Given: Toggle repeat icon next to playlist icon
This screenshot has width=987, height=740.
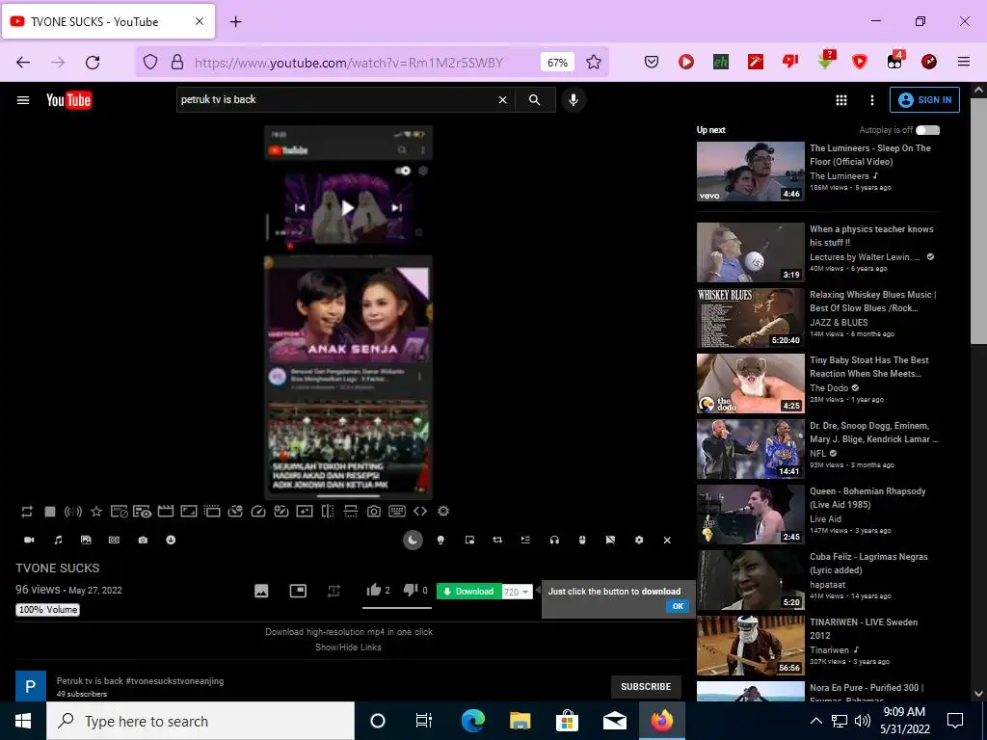Looking at the screenshot, I should (x=497, y=540).
